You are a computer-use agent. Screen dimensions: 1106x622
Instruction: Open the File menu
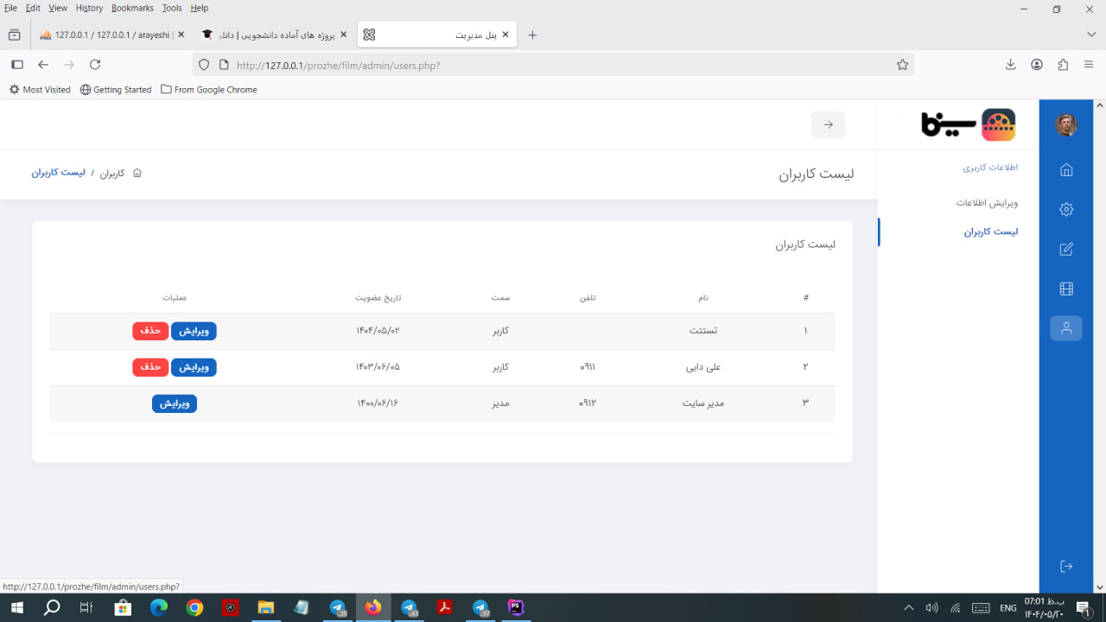10,8
